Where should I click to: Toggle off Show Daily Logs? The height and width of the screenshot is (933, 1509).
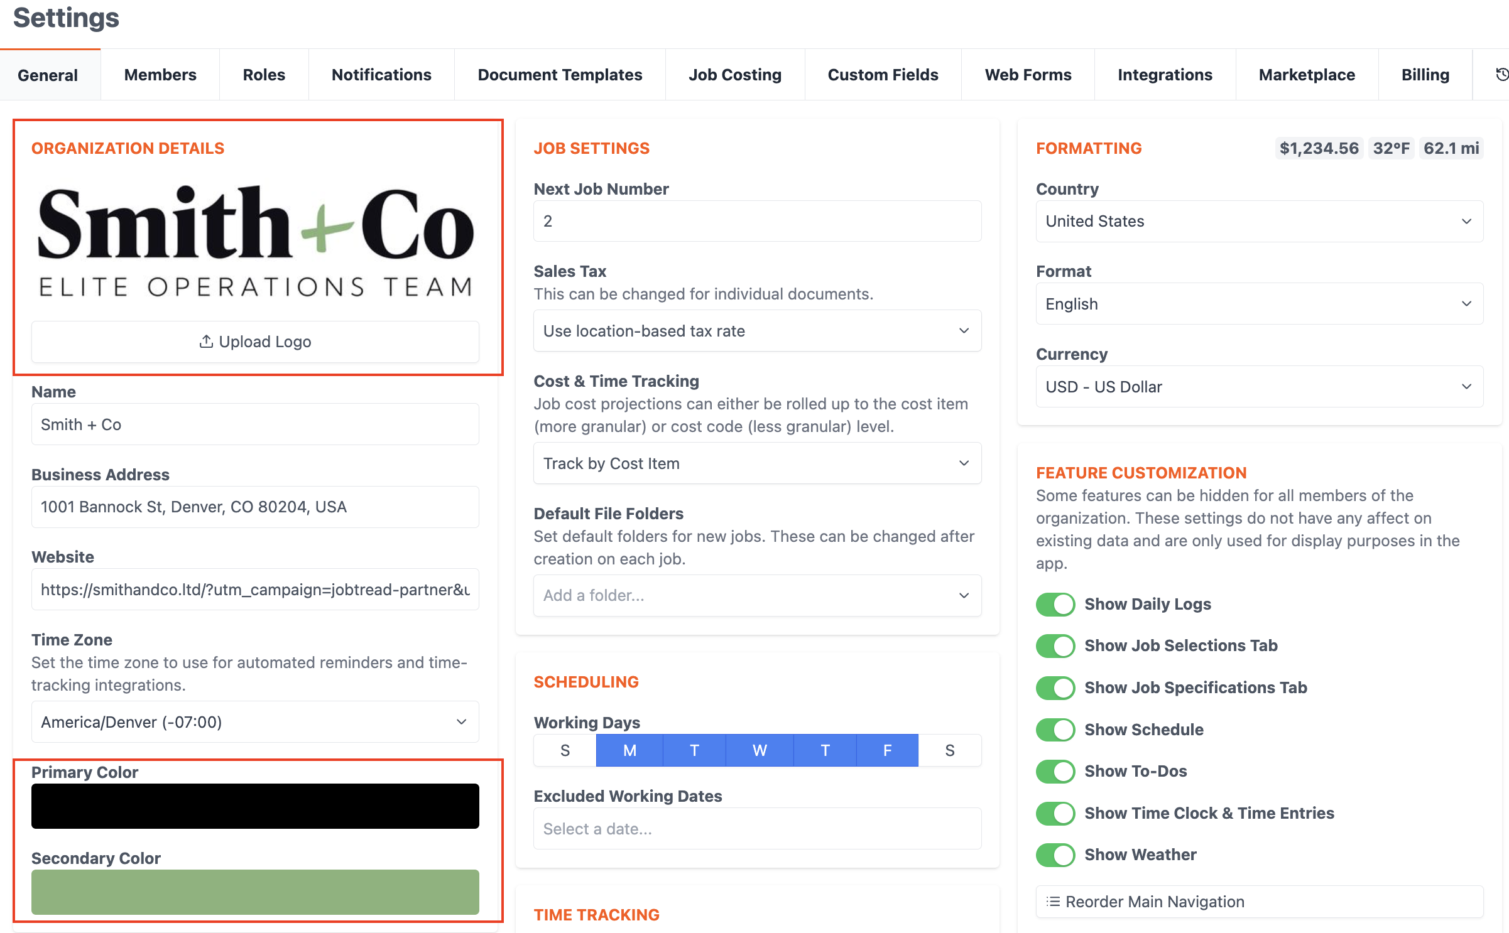[1055, 604]
